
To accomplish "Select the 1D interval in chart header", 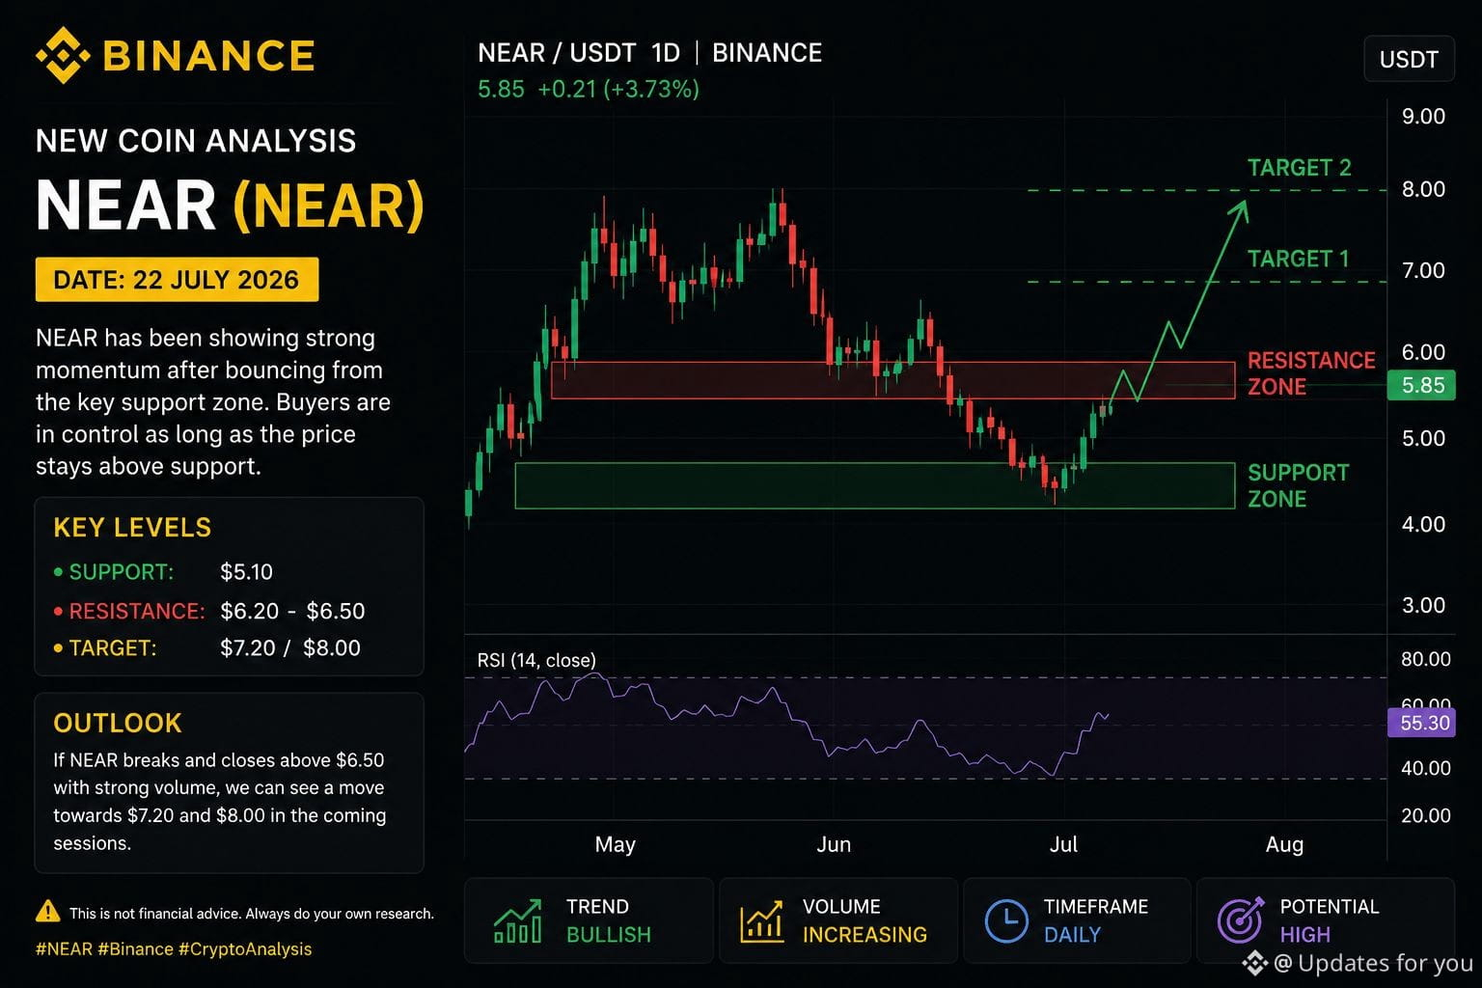I will pyautogui.click(x=666, y=52).
